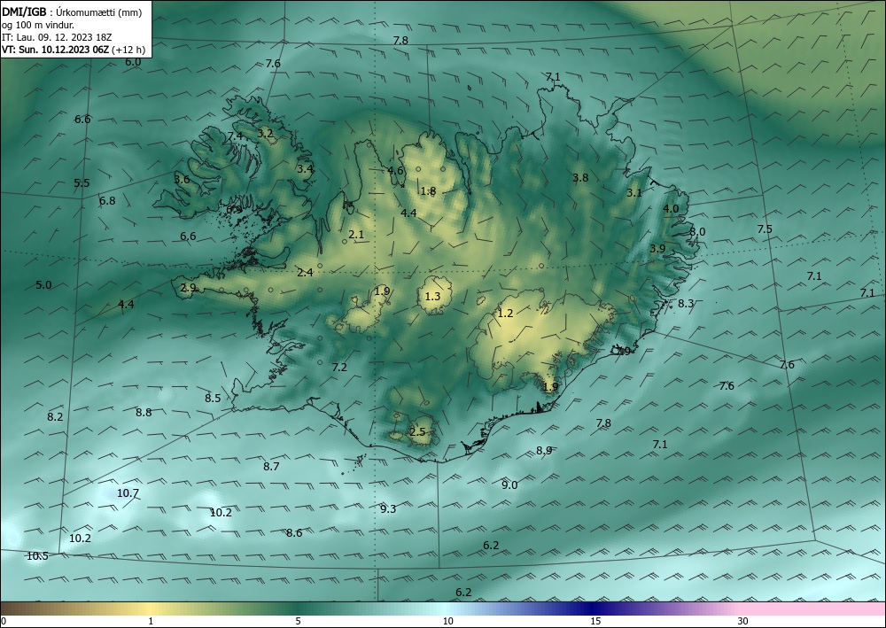Viewport: 886px width, 628px height.
Task: Click the 4.0 value in the northeast
Action: pyautogui.click(x=671, y=208)
